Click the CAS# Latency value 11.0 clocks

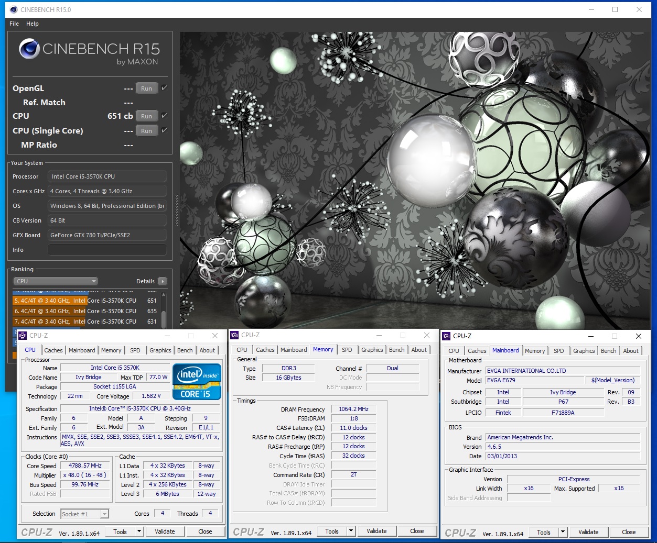[x=353, y=428]
